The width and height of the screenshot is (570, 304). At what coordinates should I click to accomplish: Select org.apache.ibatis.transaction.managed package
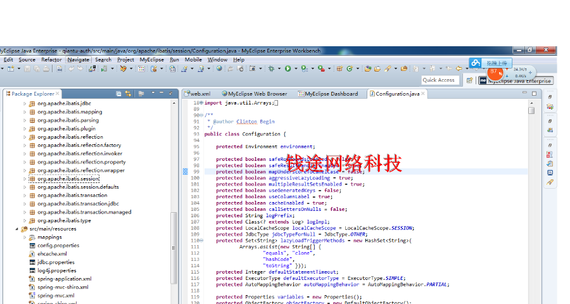coord(84,212)
